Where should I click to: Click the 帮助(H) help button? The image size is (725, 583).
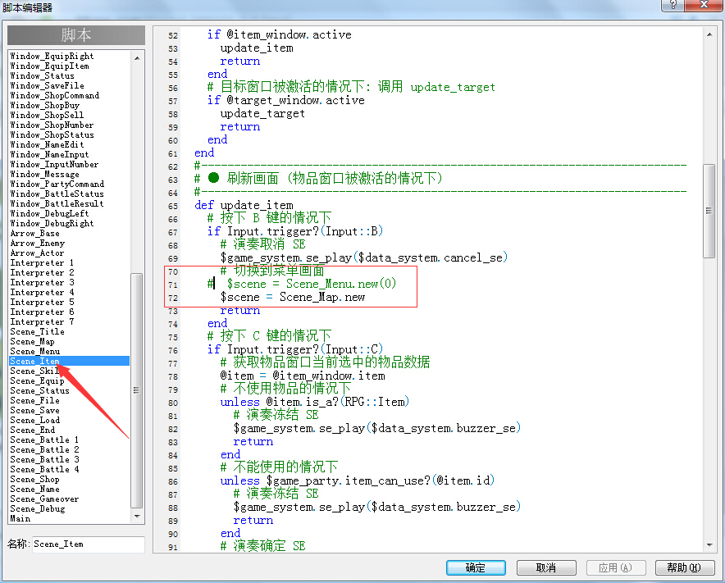[684, 567]
